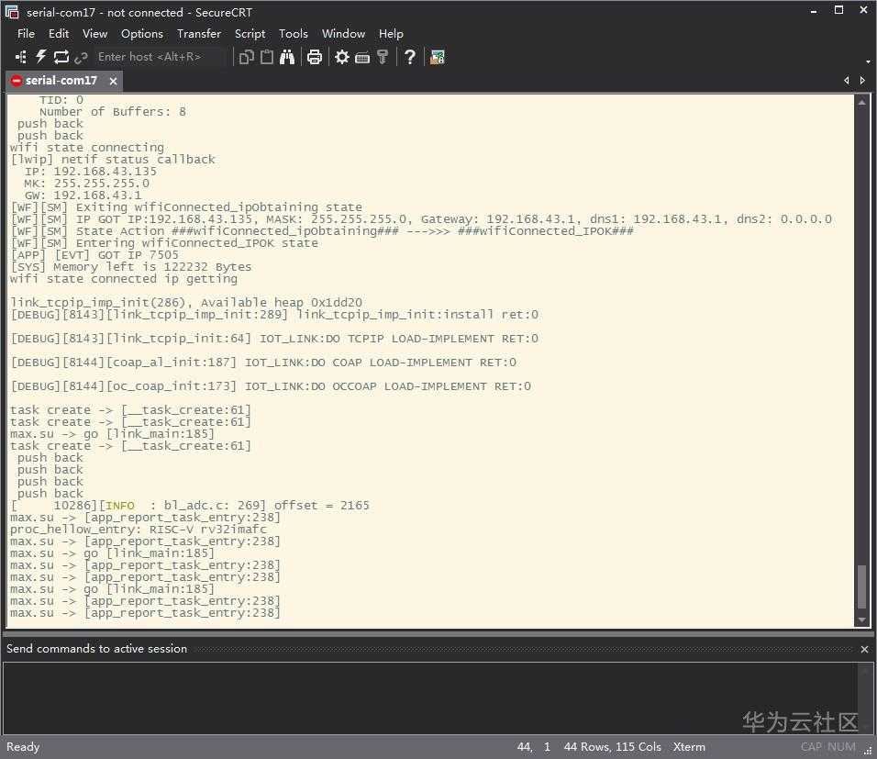Close the Send commands panel
Screen dimensions: 877x759
coord(864,649)
